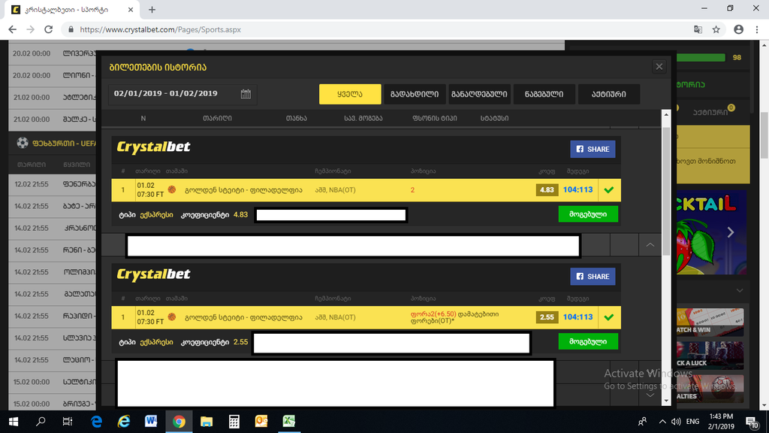This screenshot has height=433, width=769.
Task: Open the notification center icon
Action: [x=752, y=422]
